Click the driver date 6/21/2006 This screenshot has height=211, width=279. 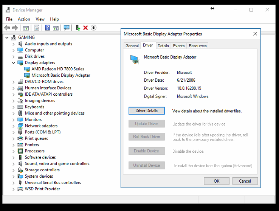(x=186, y=80)
